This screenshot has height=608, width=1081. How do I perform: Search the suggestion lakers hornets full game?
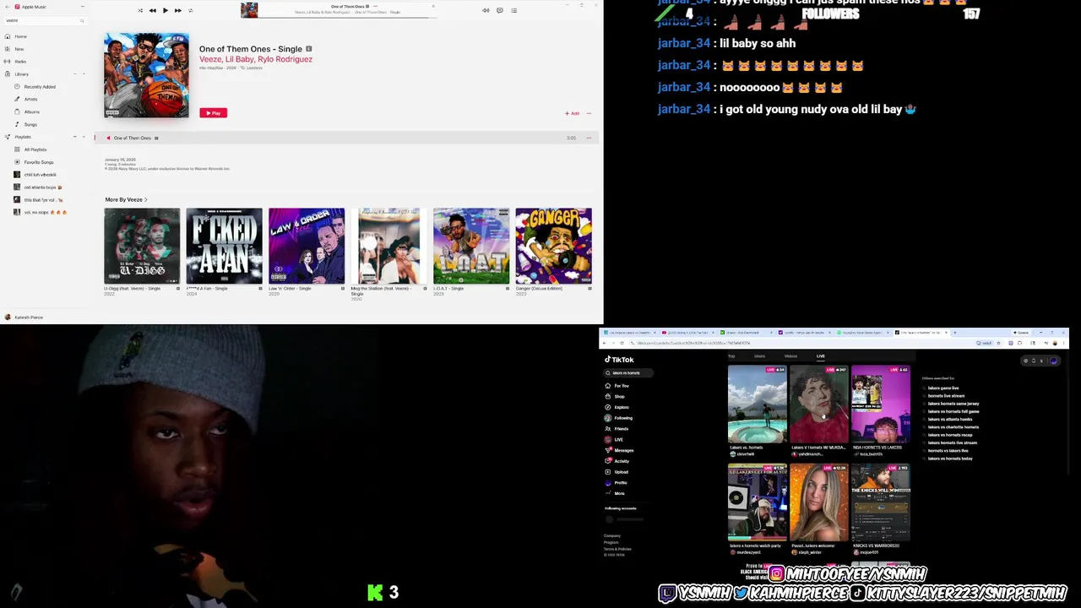point(953,411)
